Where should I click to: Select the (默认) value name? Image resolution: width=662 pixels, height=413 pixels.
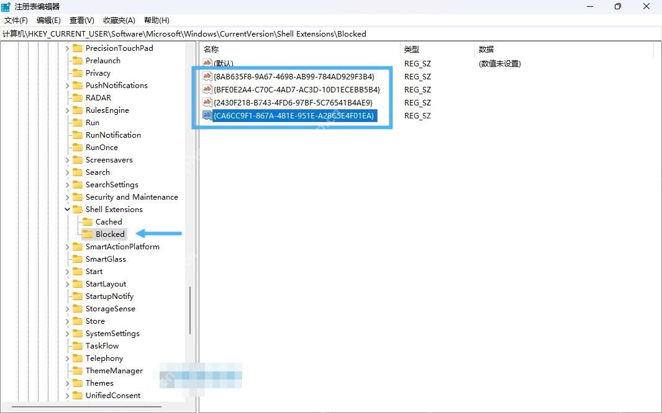224,64
